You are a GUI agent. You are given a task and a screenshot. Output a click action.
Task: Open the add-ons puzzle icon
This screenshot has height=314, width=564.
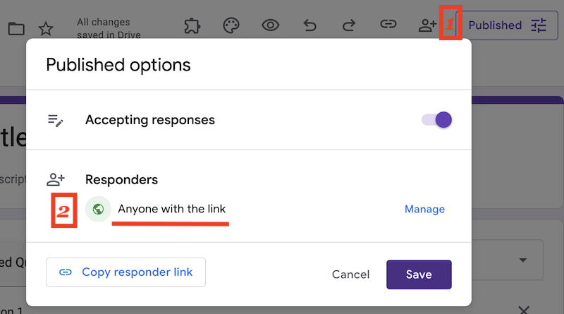(191, 26)
